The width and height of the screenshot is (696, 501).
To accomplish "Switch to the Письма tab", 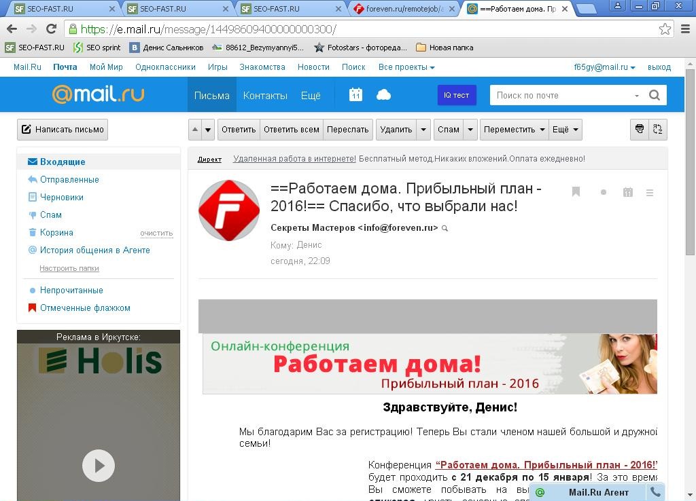I will tap(212, 95).
